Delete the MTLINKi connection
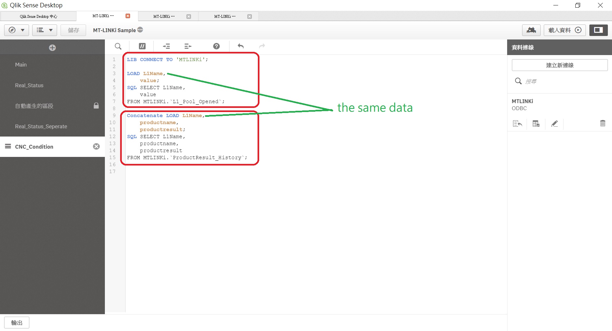 coord(602,123)
